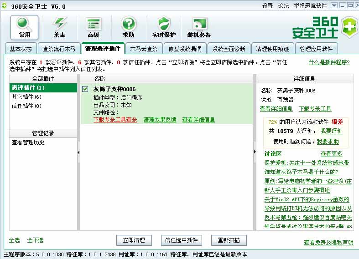The height and width of the screenshot is (259, 359).
Task: Select the 灰鸽子变种0006 plugin name
Action: [114, 89]
